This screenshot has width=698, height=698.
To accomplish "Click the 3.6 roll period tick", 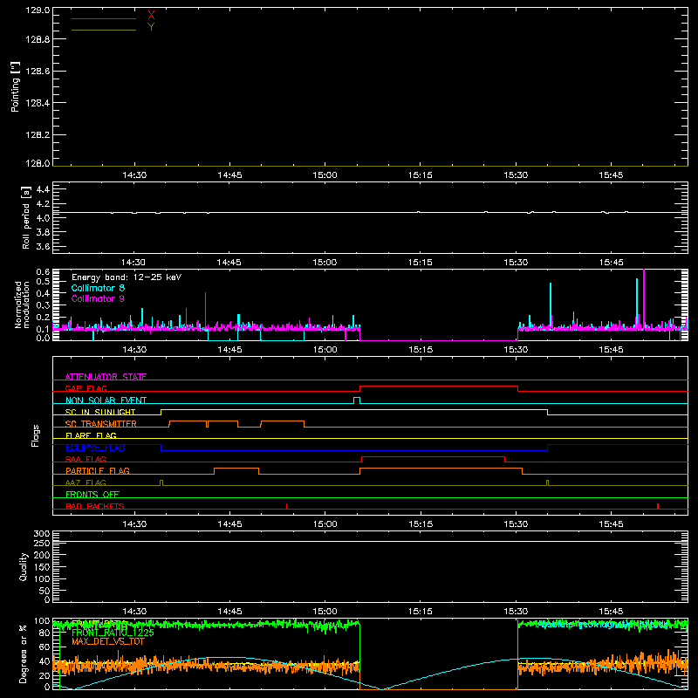I will click(43, 247).
